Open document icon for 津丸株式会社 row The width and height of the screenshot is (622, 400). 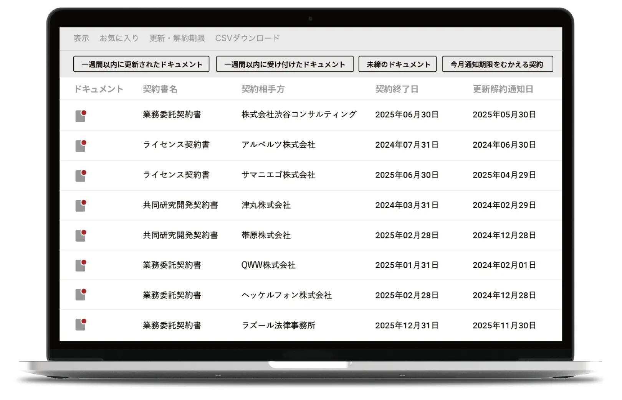tap(81, 206)
